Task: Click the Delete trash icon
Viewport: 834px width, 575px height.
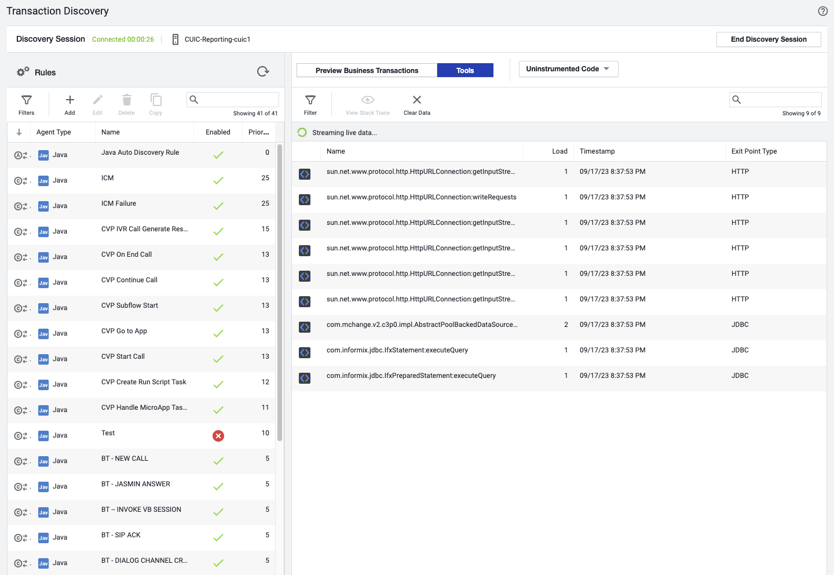Action: coord(127,100)
